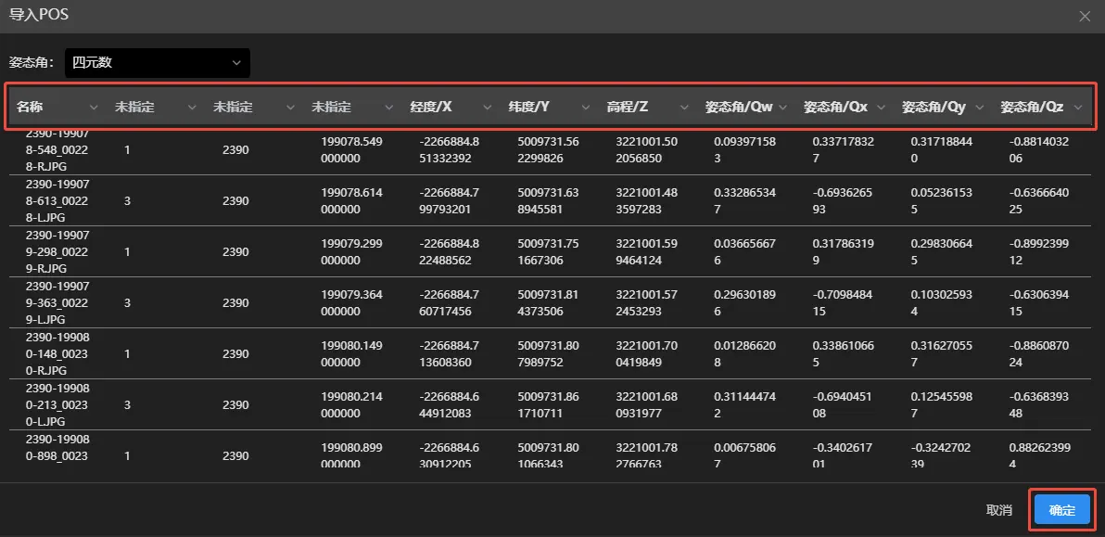Expand the 经度/X column mapping dropdown
Image resolution: width=1105 pixels, height=537 pixels.
click(x=451, y=108)
